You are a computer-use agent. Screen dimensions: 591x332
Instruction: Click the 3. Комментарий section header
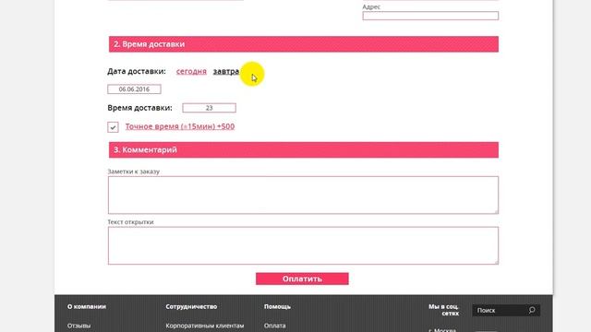(304, 150)
